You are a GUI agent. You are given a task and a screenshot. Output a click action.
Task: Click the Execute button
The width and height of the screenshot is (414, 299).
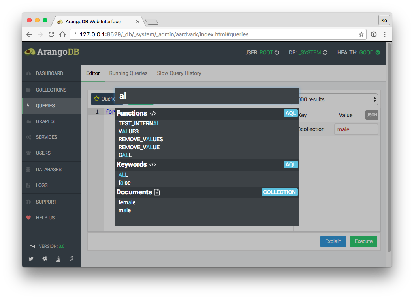(x=363, y=241)
